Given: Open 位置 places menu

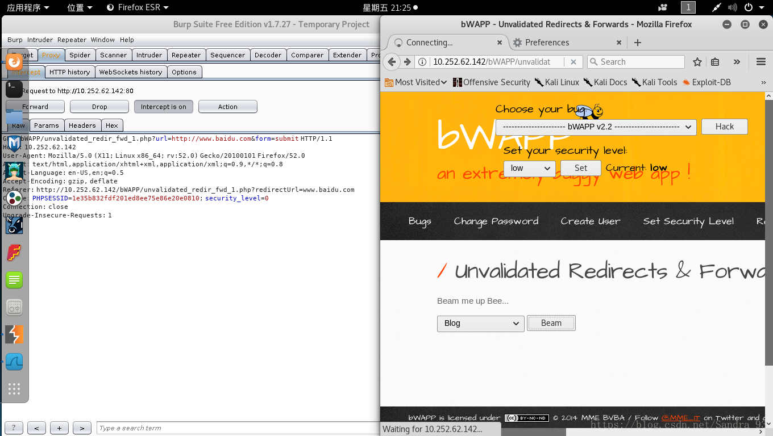Looking at the screenshot, I should tap(80, 7).
